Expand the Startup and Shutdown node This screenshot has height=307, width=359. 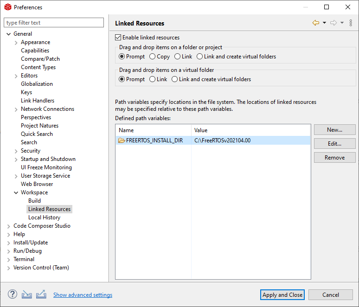coord(16,160)
